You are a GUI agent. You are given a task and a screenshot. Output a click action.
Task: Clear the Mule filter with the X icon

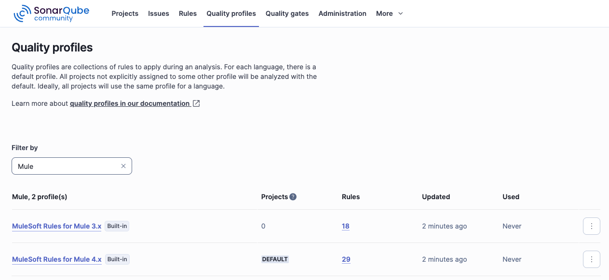pyautogui.click(x=123, y=166)
